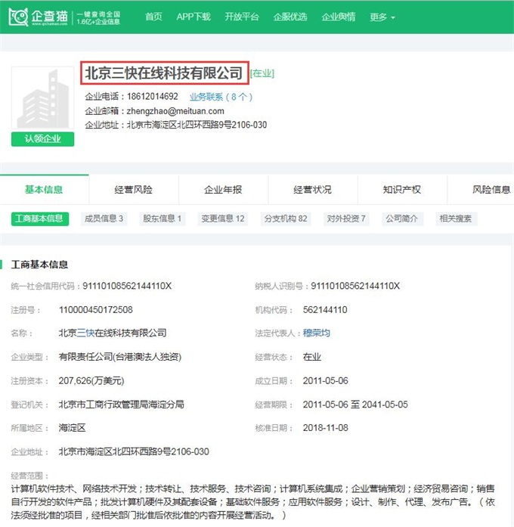Switch to the 企业年报 tab
This screenshot has width=514, height=527.
point(223,190)
